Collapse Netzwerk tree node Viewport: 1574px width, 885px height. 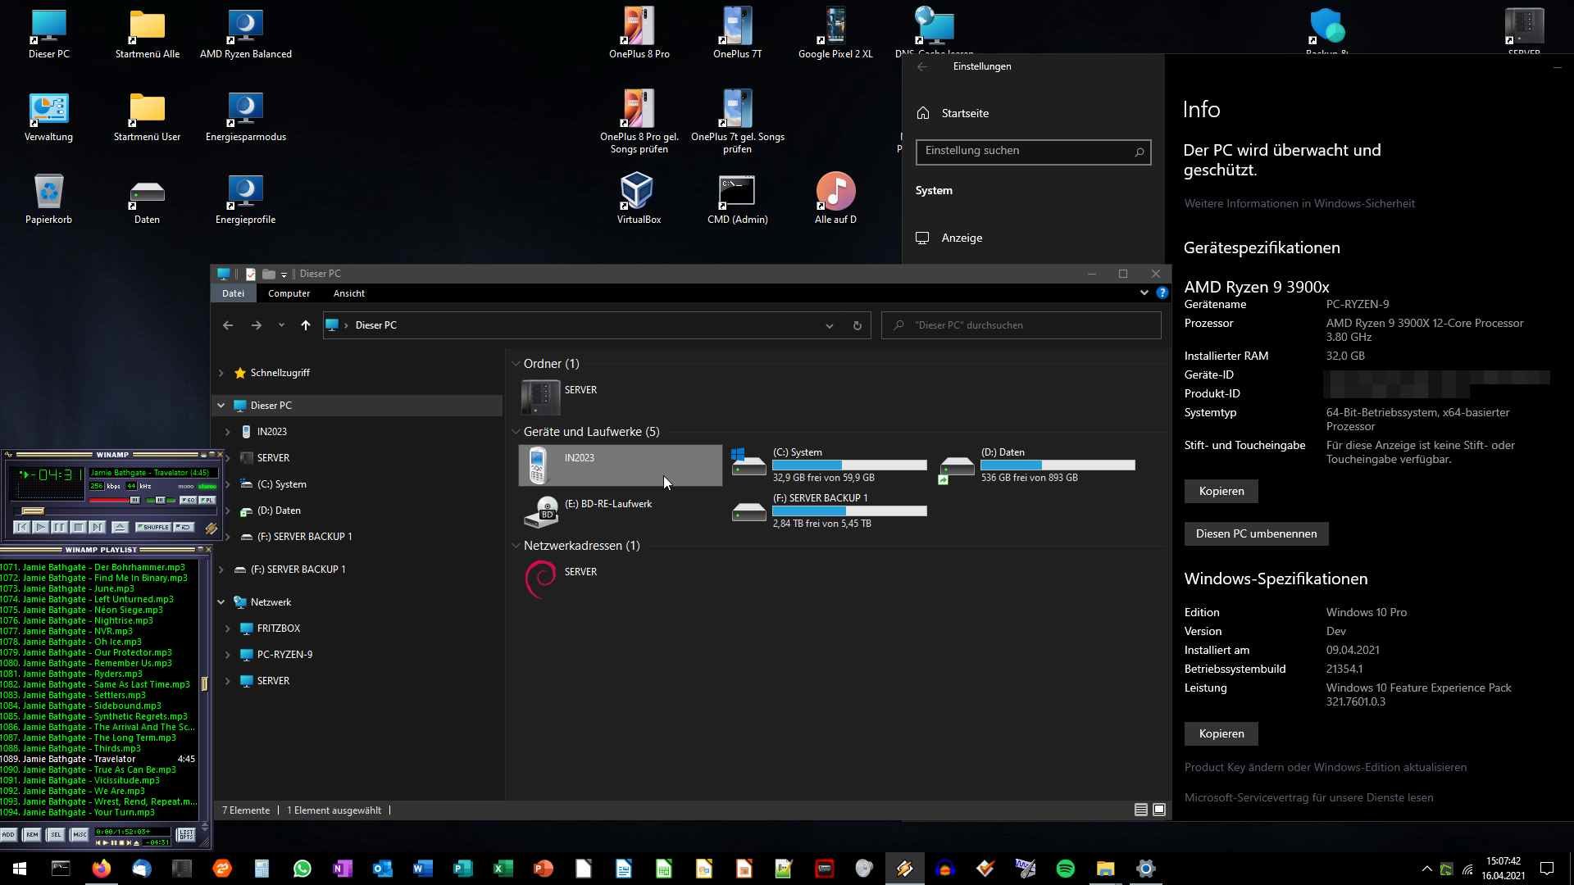coord(221,602)
